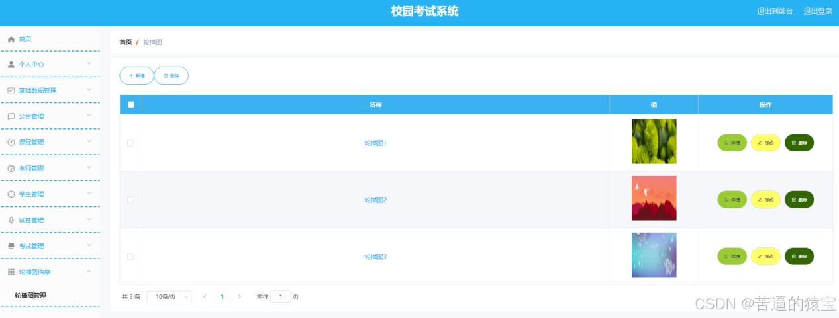Click the 名称 column header

click(375, 104)
